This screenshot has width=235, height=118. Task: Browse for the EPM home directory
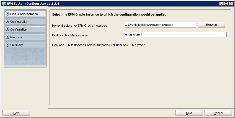211,25
